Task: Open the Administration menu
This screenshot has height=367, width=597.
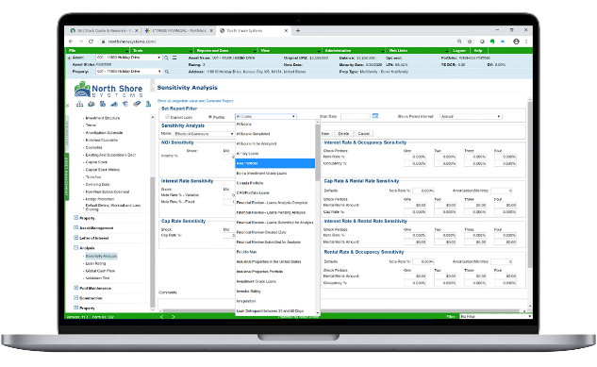Action: click(354, 51)
